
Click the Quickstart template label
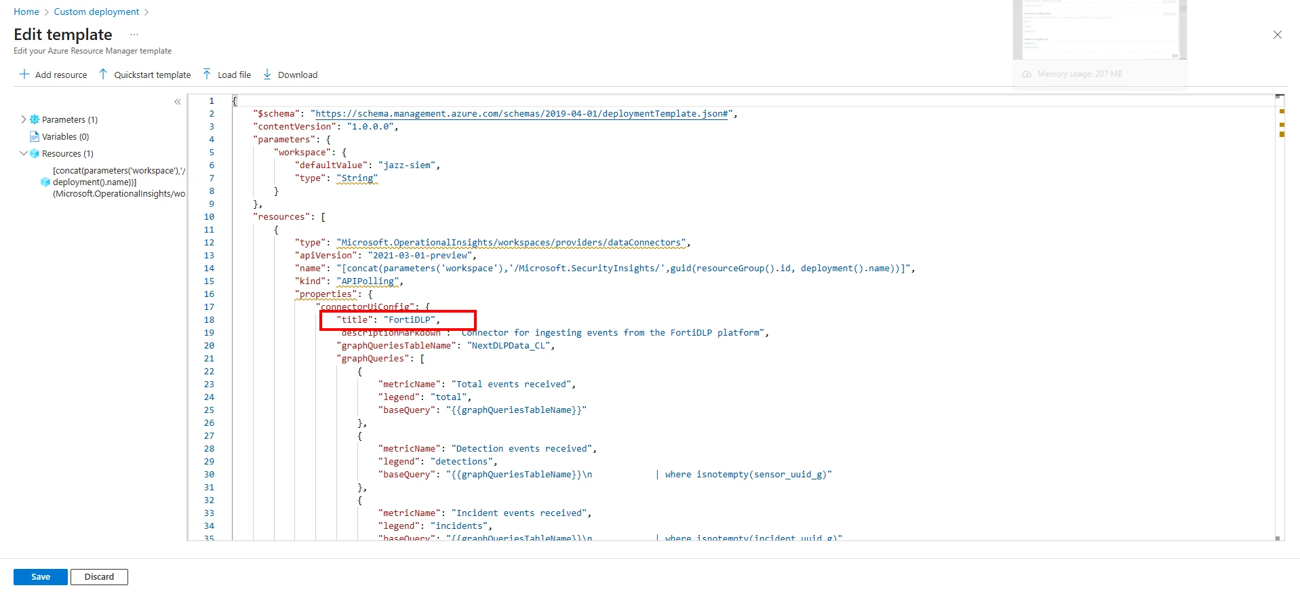click(153, 75)
